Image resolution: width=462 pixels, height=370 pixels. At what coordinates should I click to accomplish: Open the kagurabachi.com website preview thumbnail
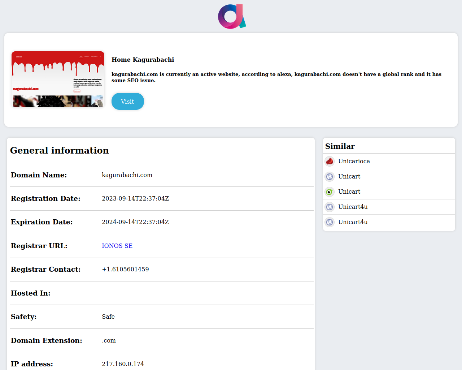click(x=58, y=79)
